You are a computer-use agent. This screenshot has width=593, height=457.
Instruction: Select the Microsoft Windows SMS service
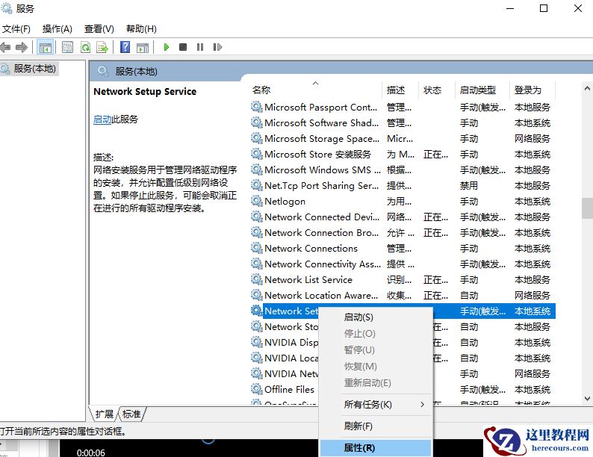(x=403, y=170)
